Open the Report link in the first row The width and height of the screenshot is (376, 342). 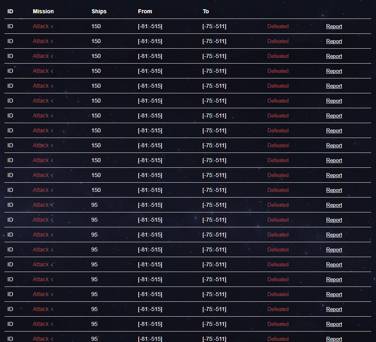coord(334,27)
